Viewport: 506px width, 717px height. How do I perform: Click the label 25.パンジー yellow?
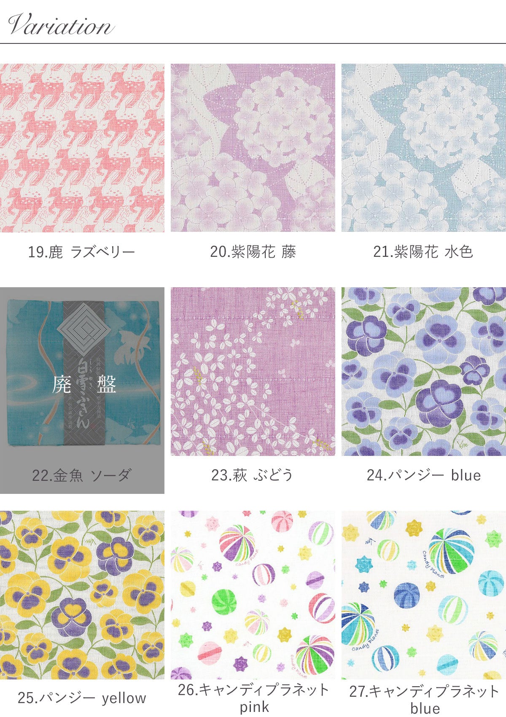click(82, 698)
